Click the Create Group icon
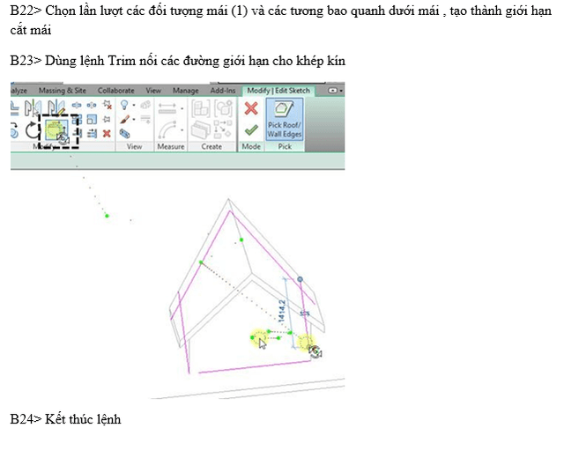This screenshot has width=564, height=450. [223, 108]
